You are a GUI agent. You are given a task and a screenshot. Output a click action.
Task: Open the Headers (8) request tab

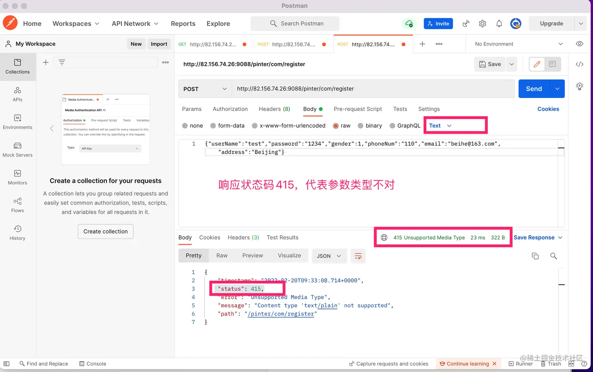click(x=275, y=109)
